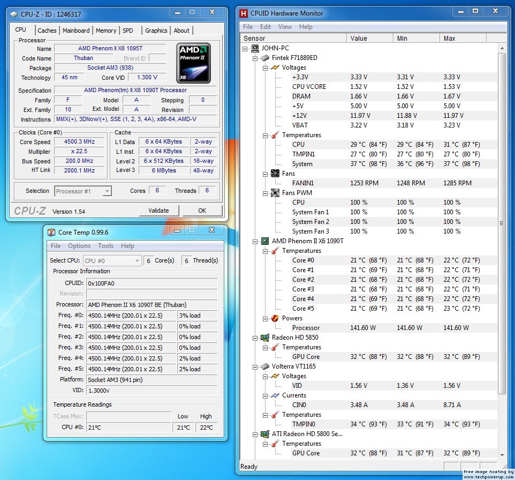Click the Powers flame icon
515x480 pixels.
point(275,318)
